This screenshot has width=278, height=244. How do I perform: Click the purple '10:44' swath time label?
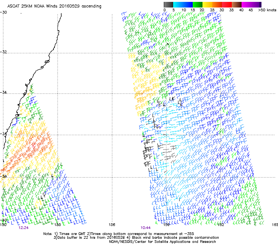pyautogui.click(x=145, y=228)
